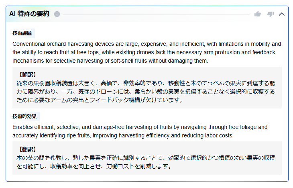Click the line starting "mechanisms for selective harvesting"
This screenshot has height=188, width=293.
pyautogui.click(x=110, y=61)
